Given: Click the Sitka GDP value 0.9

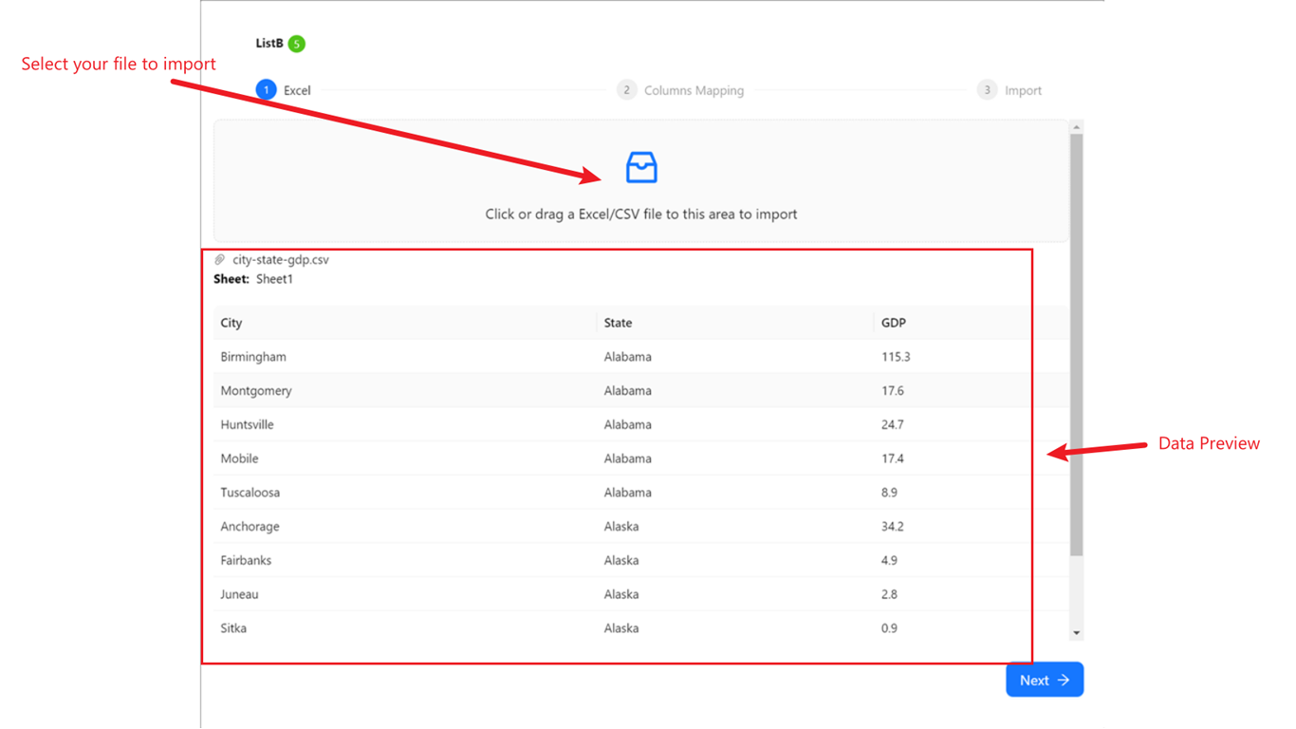Looking at the screenshot, I should 889,628.
